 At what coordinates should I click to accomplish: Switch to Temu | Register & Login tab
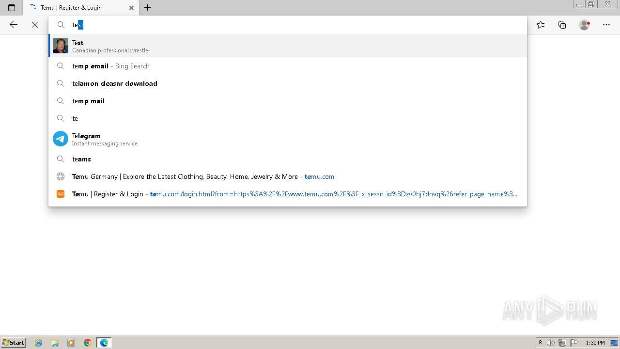[x=80, y=8]
